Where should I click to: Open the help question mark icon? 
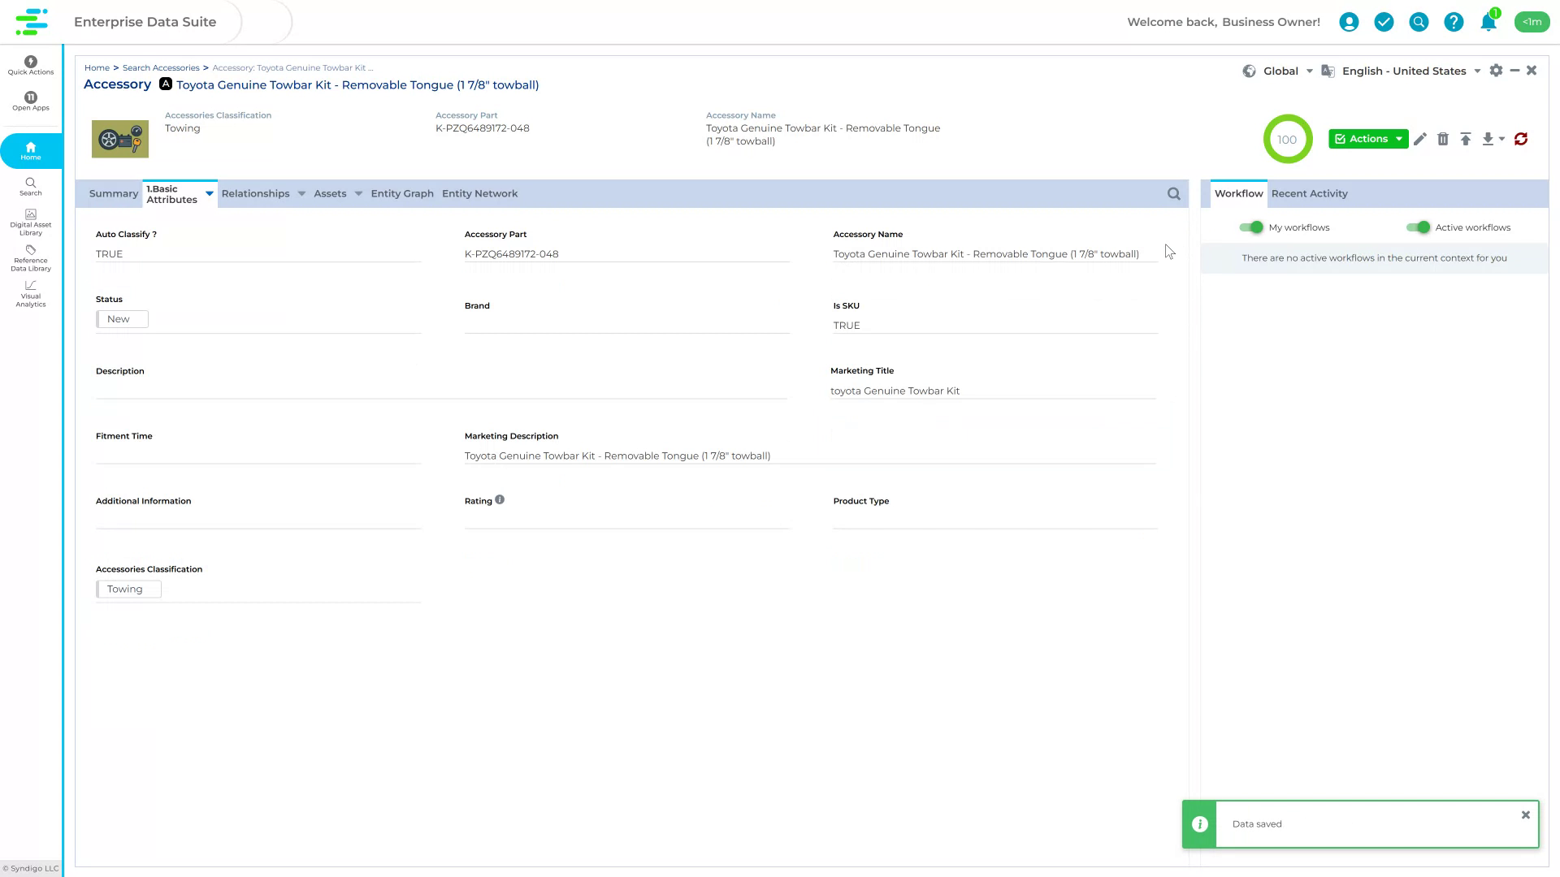(x=1454, y=22)
